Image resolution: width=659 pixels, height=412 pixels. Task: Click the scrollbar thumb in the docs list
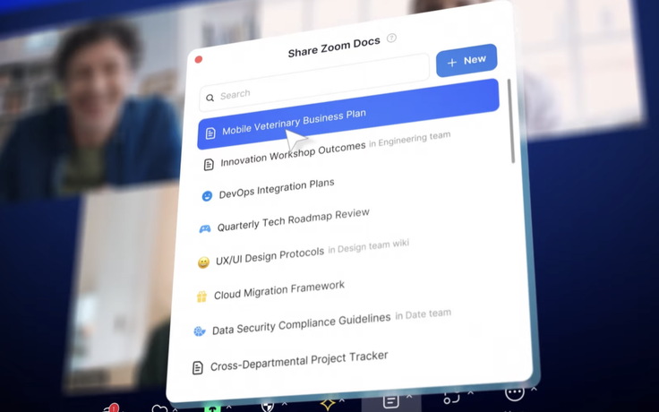pyautogui.click(x=511, y=121)
